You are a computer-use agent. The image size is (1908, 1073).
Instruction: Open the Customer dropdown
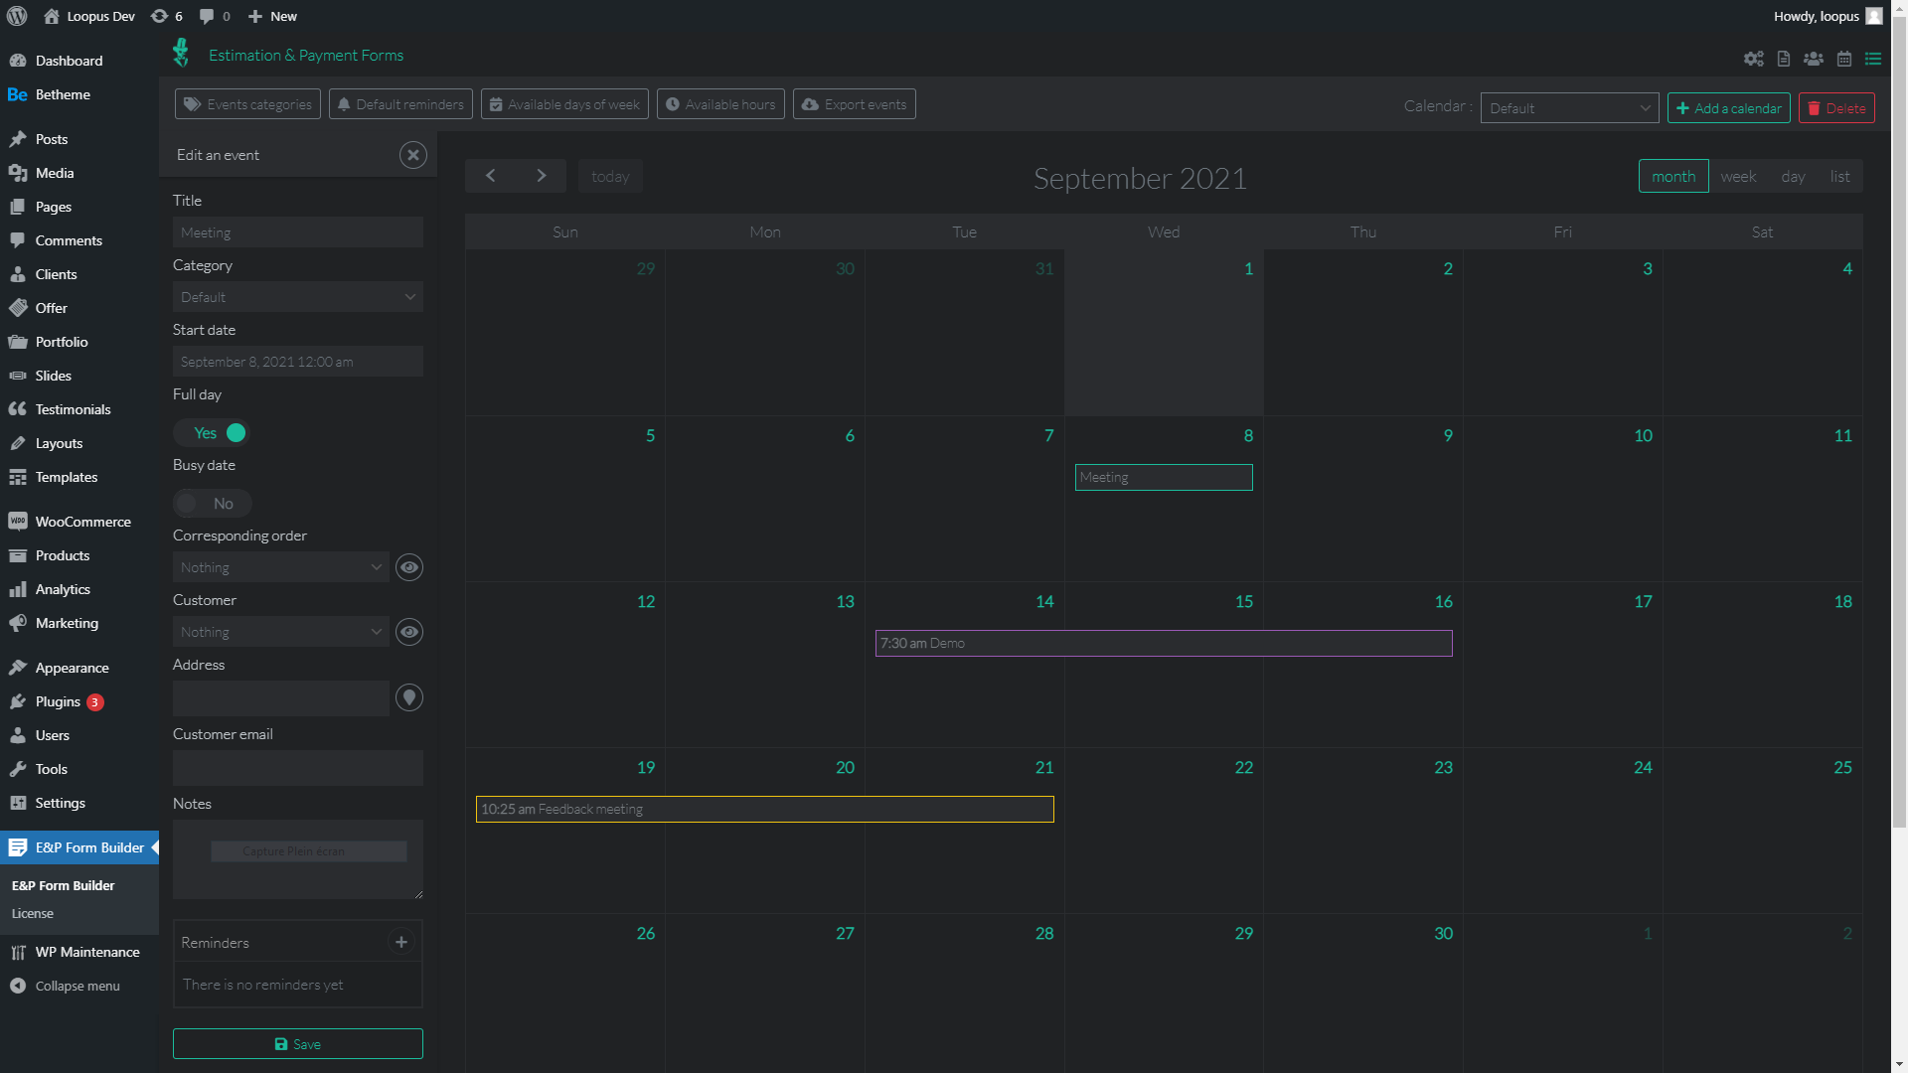pyautogui.click(x=281, y=632)
